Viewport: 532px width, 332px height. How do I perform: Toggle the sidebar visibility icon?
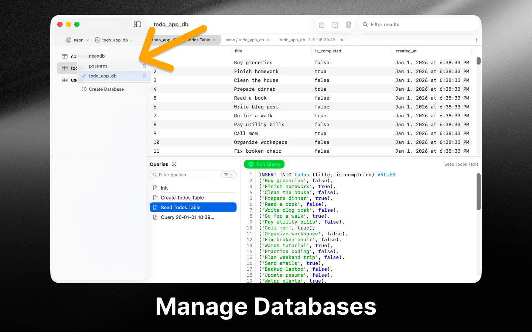(x=137, y=24)
